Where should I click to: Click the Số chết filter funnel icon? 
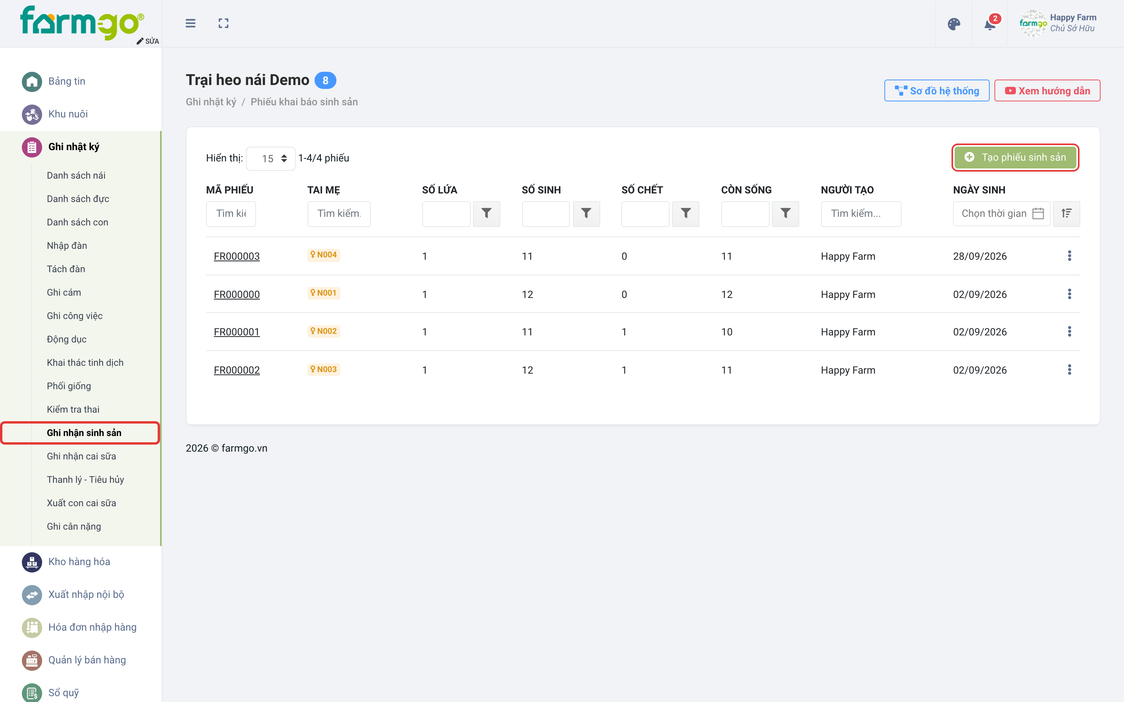coord(686,214)
